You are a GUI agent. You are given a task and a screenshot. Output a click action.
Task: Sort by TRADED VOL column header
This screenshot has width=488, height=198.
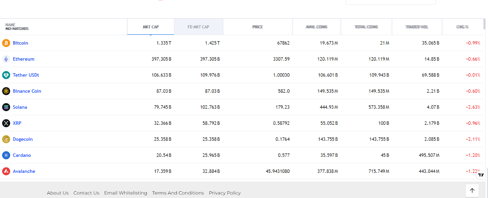click(x=417, y=27)
